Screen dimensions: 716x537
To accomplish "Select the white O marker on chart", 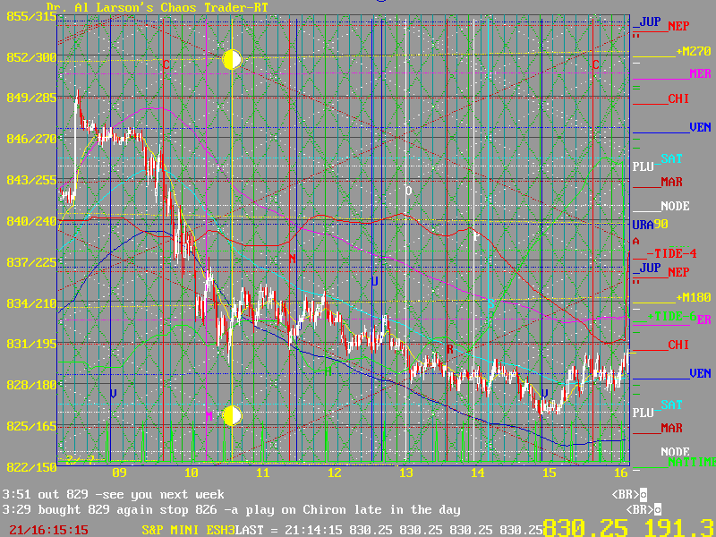I will click(x=408, y=191).
